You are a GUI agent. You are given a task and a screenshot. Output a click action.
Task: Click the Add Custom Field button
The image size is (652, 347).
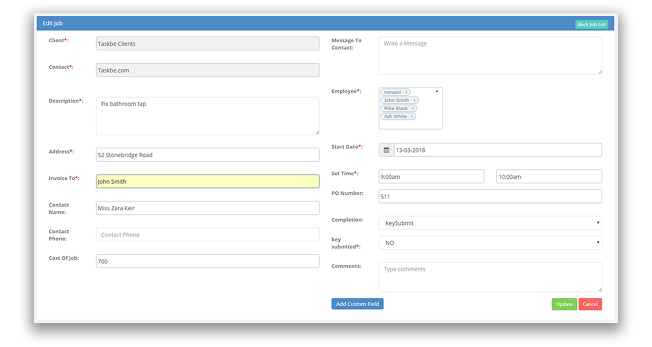357,304
